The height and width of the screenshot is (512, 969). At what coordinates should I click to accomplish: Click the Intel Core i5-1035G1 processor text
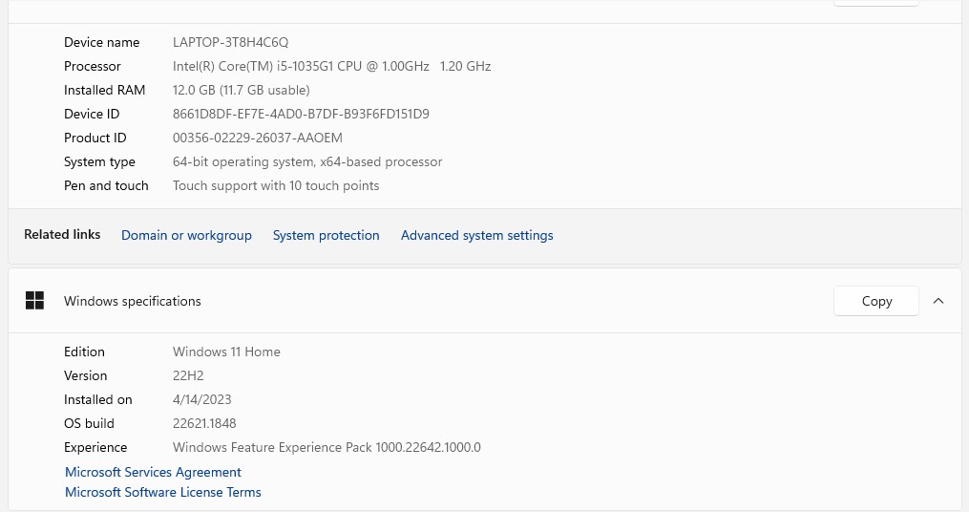pos(331,66)
